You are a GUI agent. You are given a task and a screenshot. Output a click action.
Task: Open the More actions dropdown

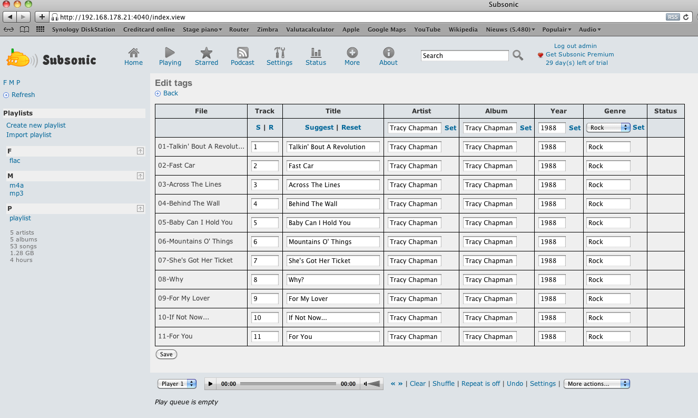597,384
